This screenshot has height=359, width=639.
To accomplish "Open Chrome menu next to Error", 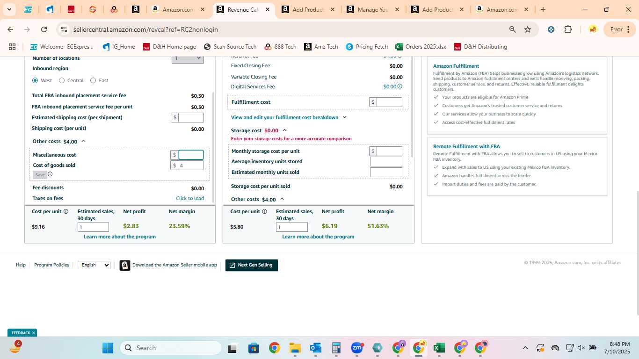I will (628, 29).
